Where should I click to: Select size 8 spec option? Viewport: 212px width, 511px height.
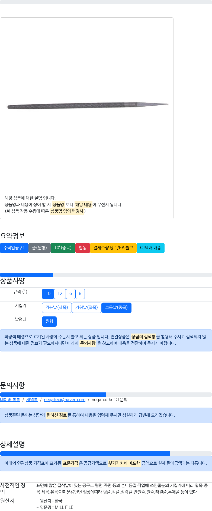click(80, 294)
